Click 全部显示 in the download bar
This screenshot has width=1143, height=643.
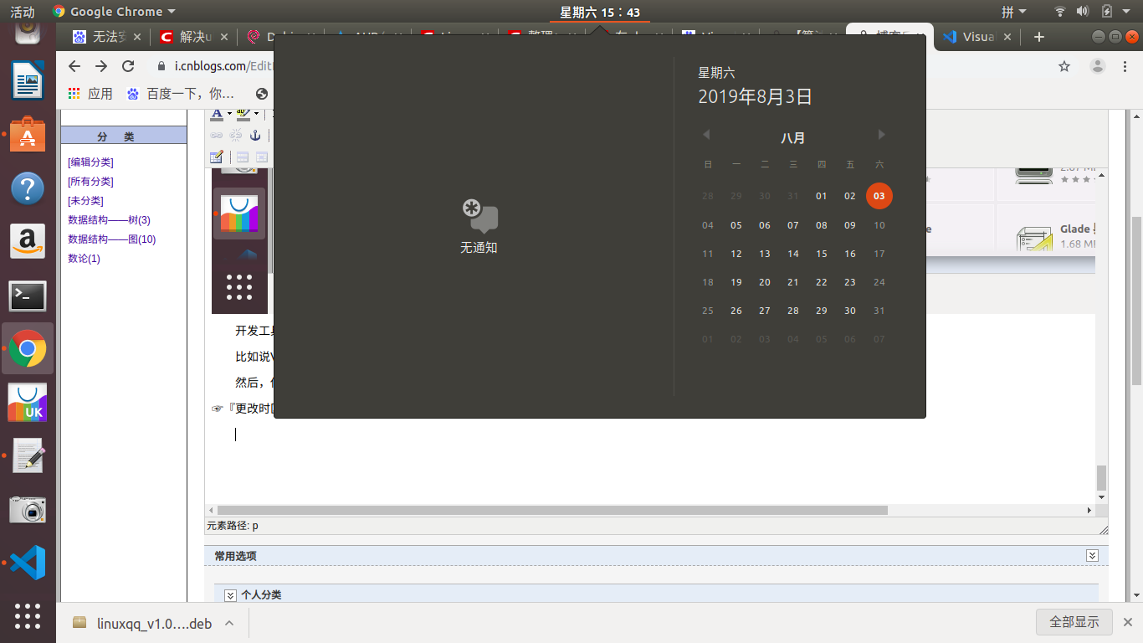(x=1074, y=622)
